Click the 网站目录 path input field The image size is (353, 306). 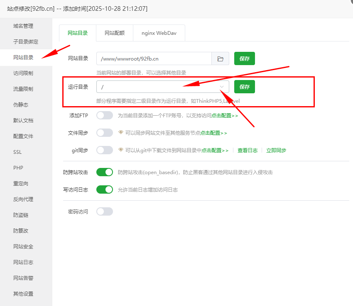[x=154, y=59]
